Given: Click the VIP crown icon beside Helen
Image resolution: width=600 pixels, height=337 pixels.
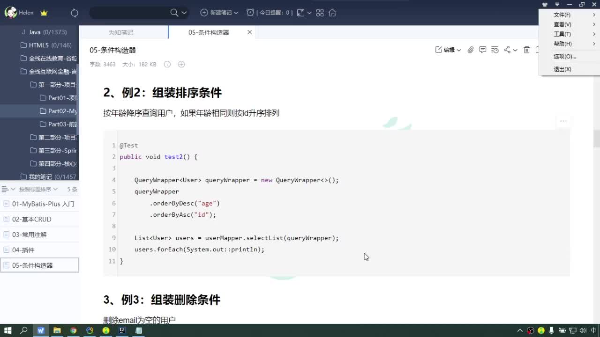Looking at the screenshot, I should pyautogui.click(x=44, y=13).
